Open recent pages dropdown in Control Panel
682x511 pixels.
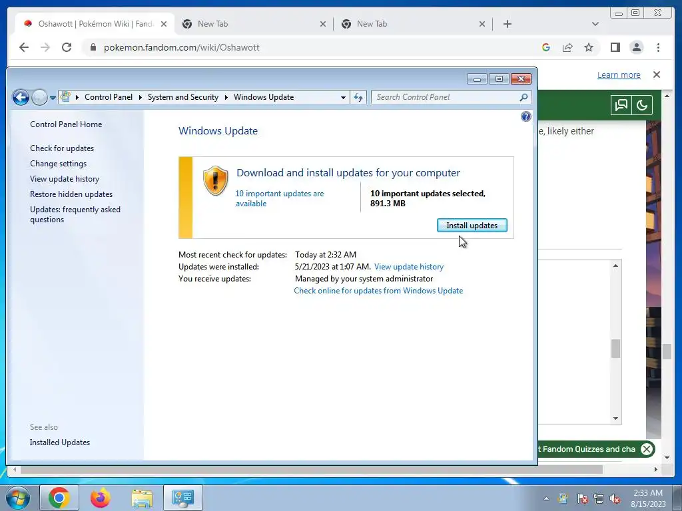[x=53, y=98]
